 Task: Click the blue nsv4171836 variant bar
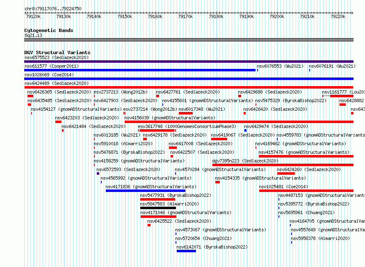(146, 191)
